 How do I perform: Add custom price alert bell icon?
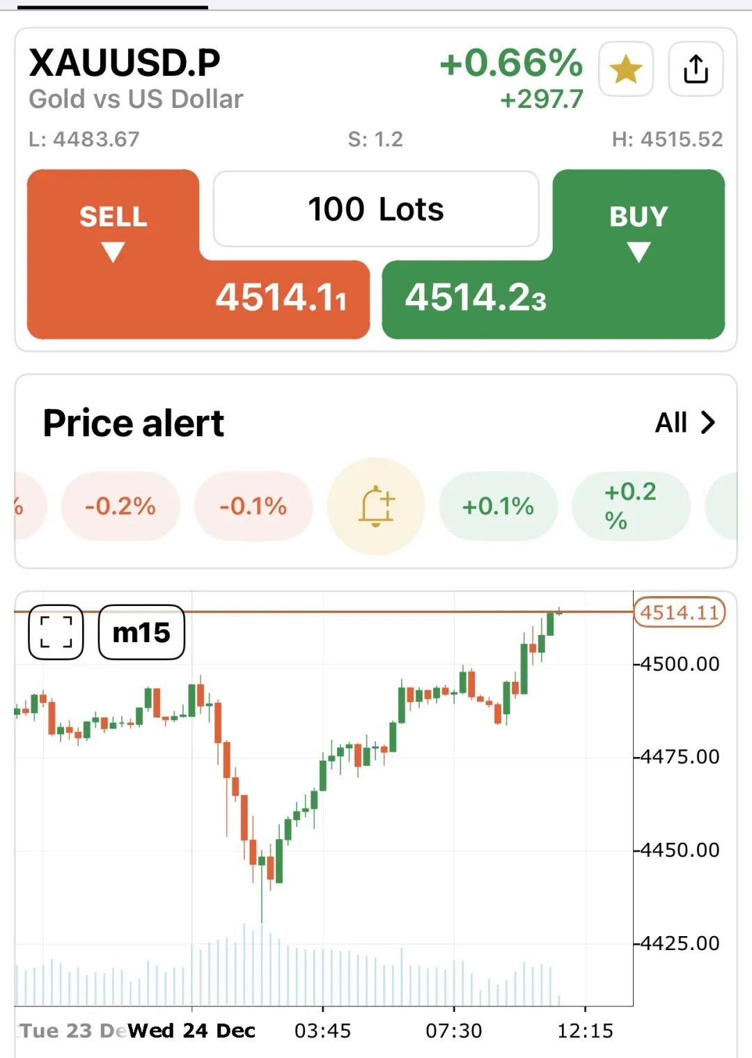pyautogui.click(x=376, y=506)
